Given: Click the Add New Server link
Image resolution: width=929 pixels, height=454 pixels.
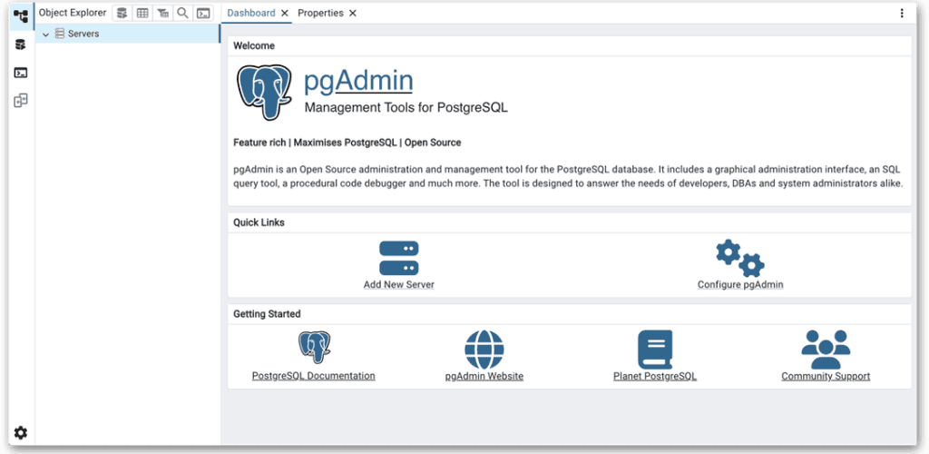Looking at the screenshot, I should [399, 284].
